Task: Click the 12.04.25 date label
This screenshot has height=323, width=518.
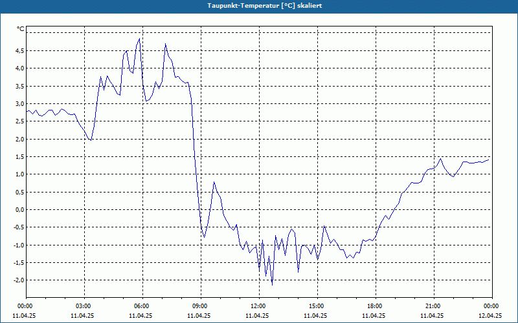Action: pos(490,316)
